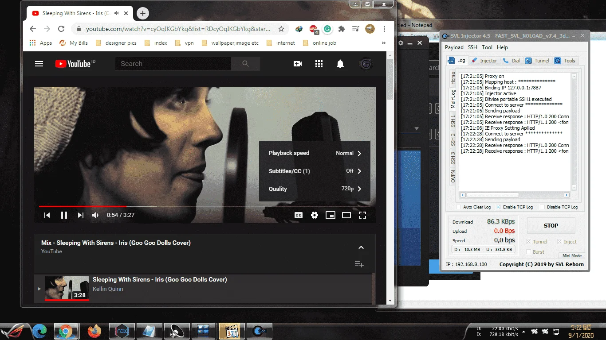This screenshot has width=606, height=340.
Task: Open the YouTube account avatar menu
Action: pos(366,64)
